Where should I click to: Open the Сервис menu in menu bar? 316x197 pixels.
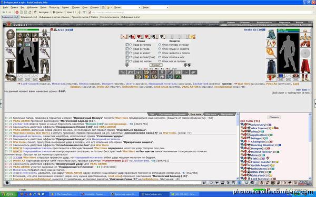click(x=65, y=7)
